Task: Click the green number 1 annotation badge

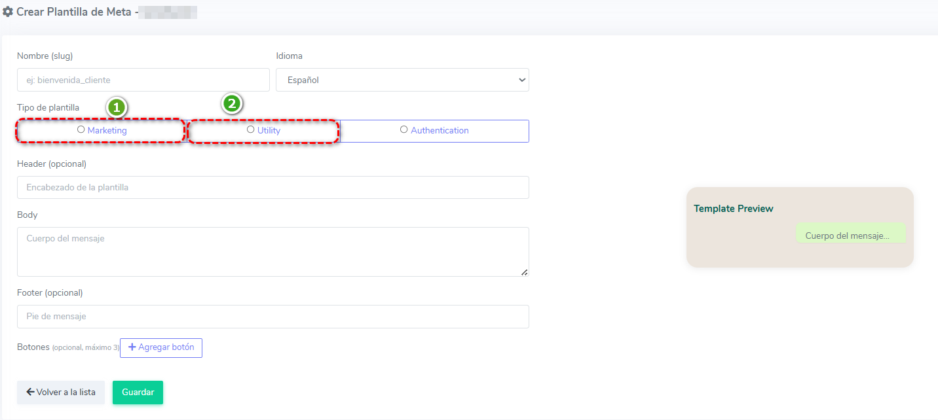Action: tap(117, 107)
